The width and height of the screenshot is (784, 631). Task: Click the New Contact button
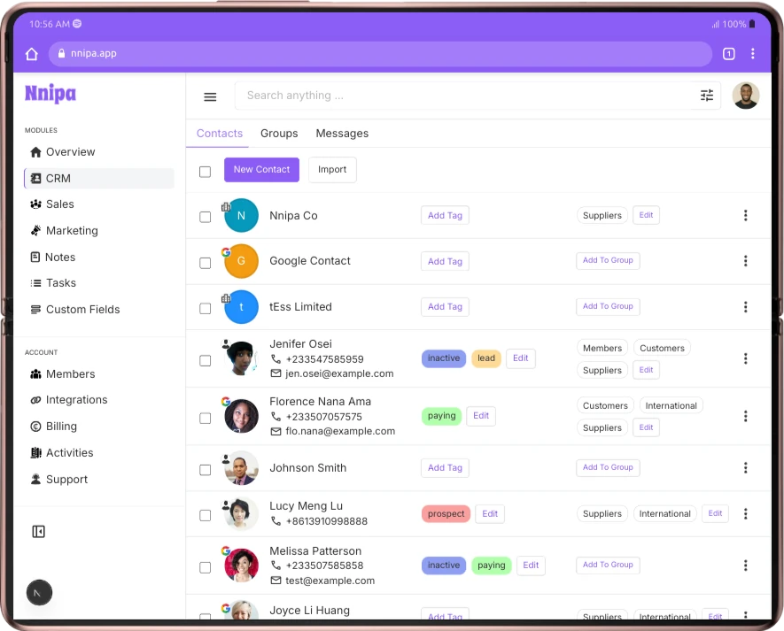coord(261,170)
